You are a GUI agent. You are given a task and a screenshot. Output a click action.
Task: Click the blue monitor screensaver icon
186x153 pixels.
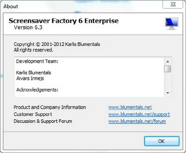point(172,24)
